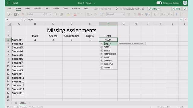Click the Format Painter icon
The width and height of the screenshot is (193, 108).
point(23,14)
